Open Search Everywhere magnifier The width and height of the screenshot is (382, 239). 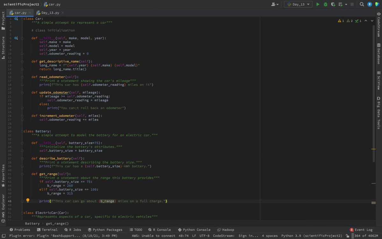tap(362, 4)
